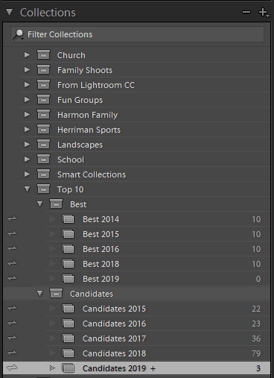This screenshot has width=274, height=378.
Task: Click the Candidates 2019 collection stack icon
Action: 68,368
